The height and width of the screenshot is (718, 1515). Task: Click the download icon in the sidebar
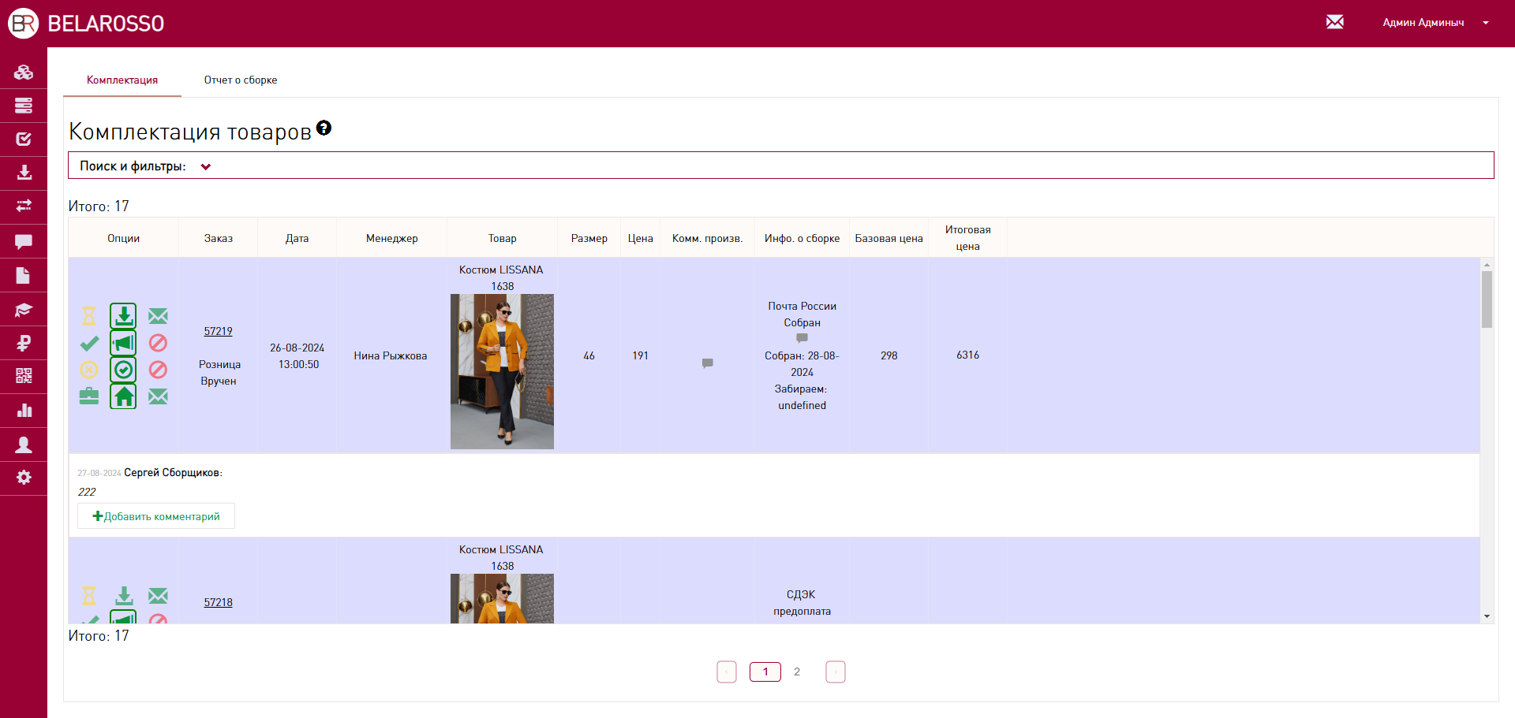pos(24,173)
